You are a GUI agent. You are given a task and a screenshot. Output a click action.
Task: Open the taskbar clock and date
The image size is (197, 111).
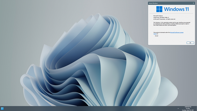pos(188,108)
